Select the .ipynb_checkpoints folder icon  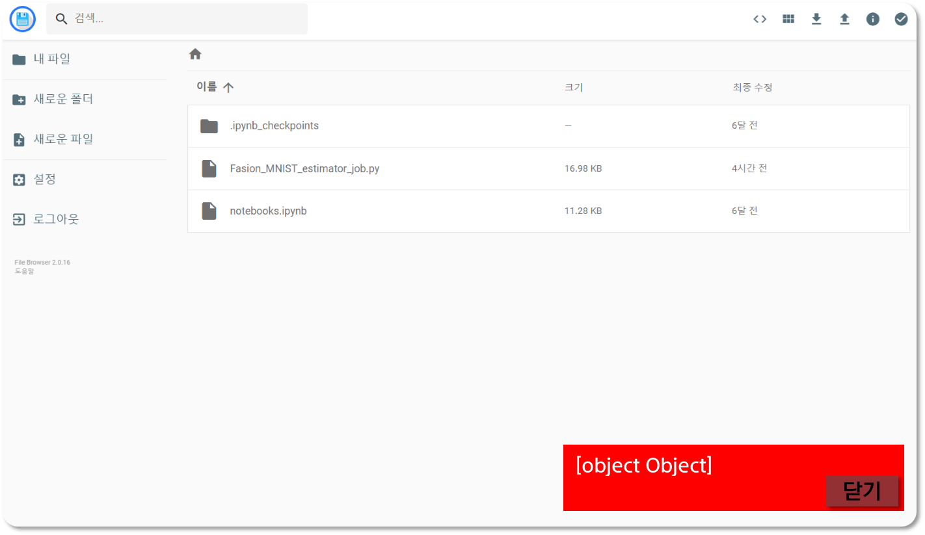[209, 125]
